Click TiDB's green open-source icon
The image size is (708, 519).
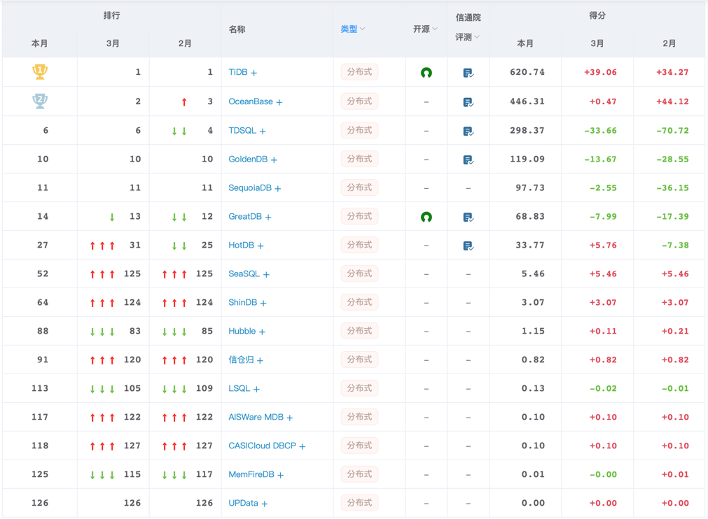[x=426, y=73]
